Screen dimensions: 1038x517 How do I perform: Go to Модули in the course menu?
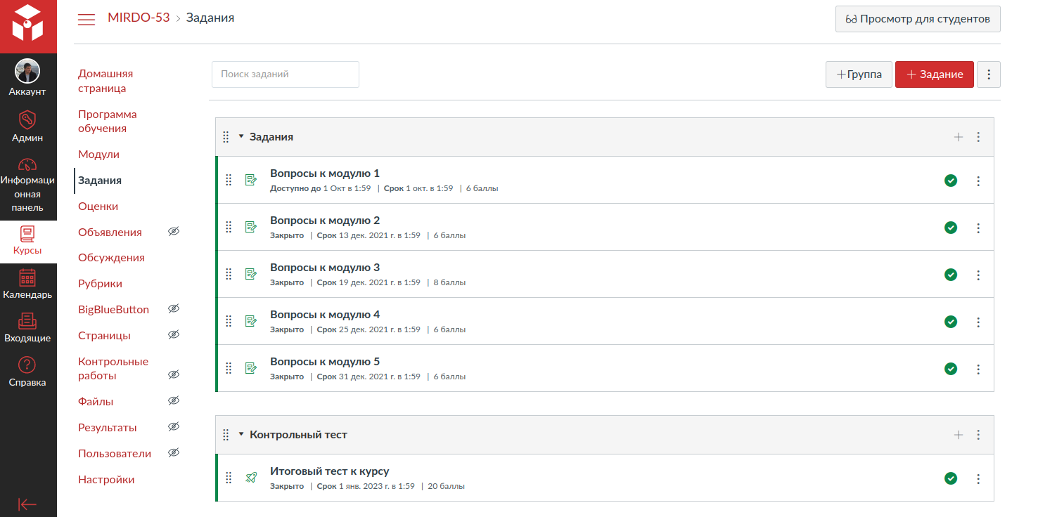tap(98, 155)
